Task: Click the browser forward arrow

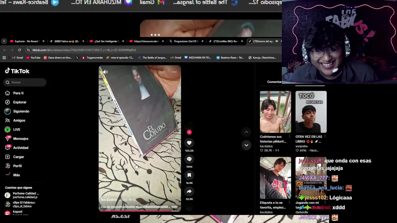Action: (12, 50)
